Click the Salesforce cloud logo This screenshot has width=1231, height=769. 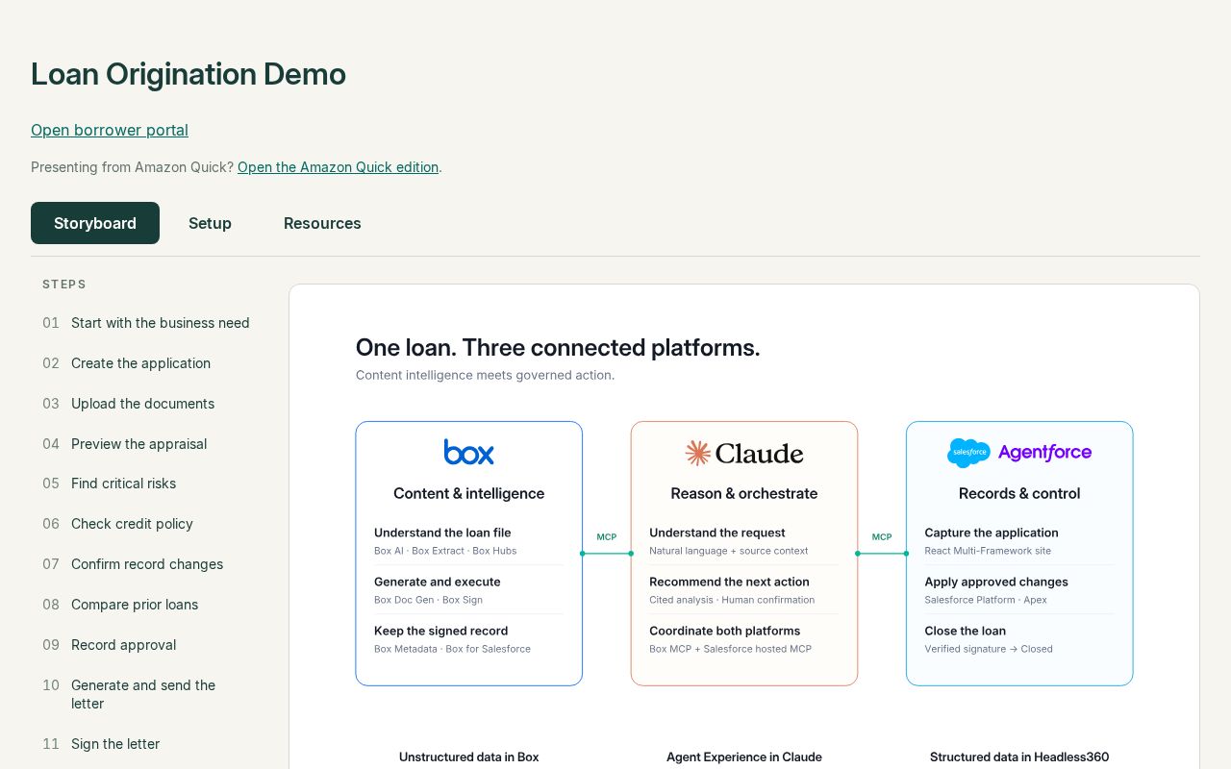tap(968, 453)
